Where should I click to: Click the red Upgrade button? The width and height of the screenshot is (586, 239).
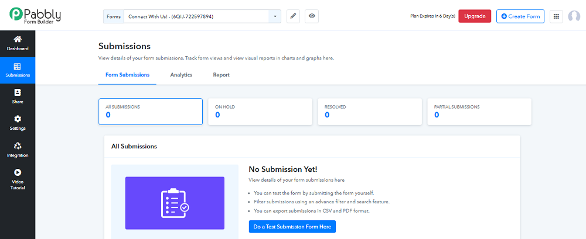point(475,16)
